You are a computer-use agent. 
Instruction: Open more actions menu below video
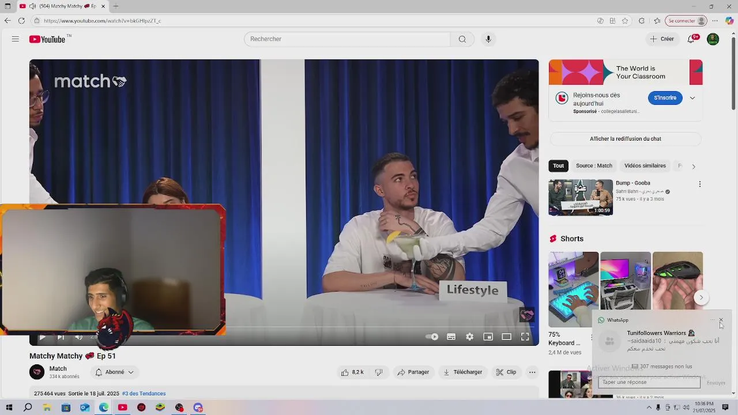pos(532,372)
